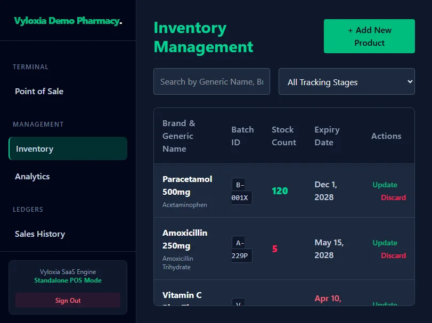Click expiry date May 15, 2028

point(329,249)
